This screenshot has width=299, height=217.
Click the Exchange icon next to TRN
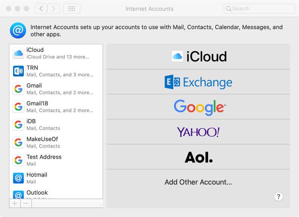pyautogui.click(x=18, y=71)
